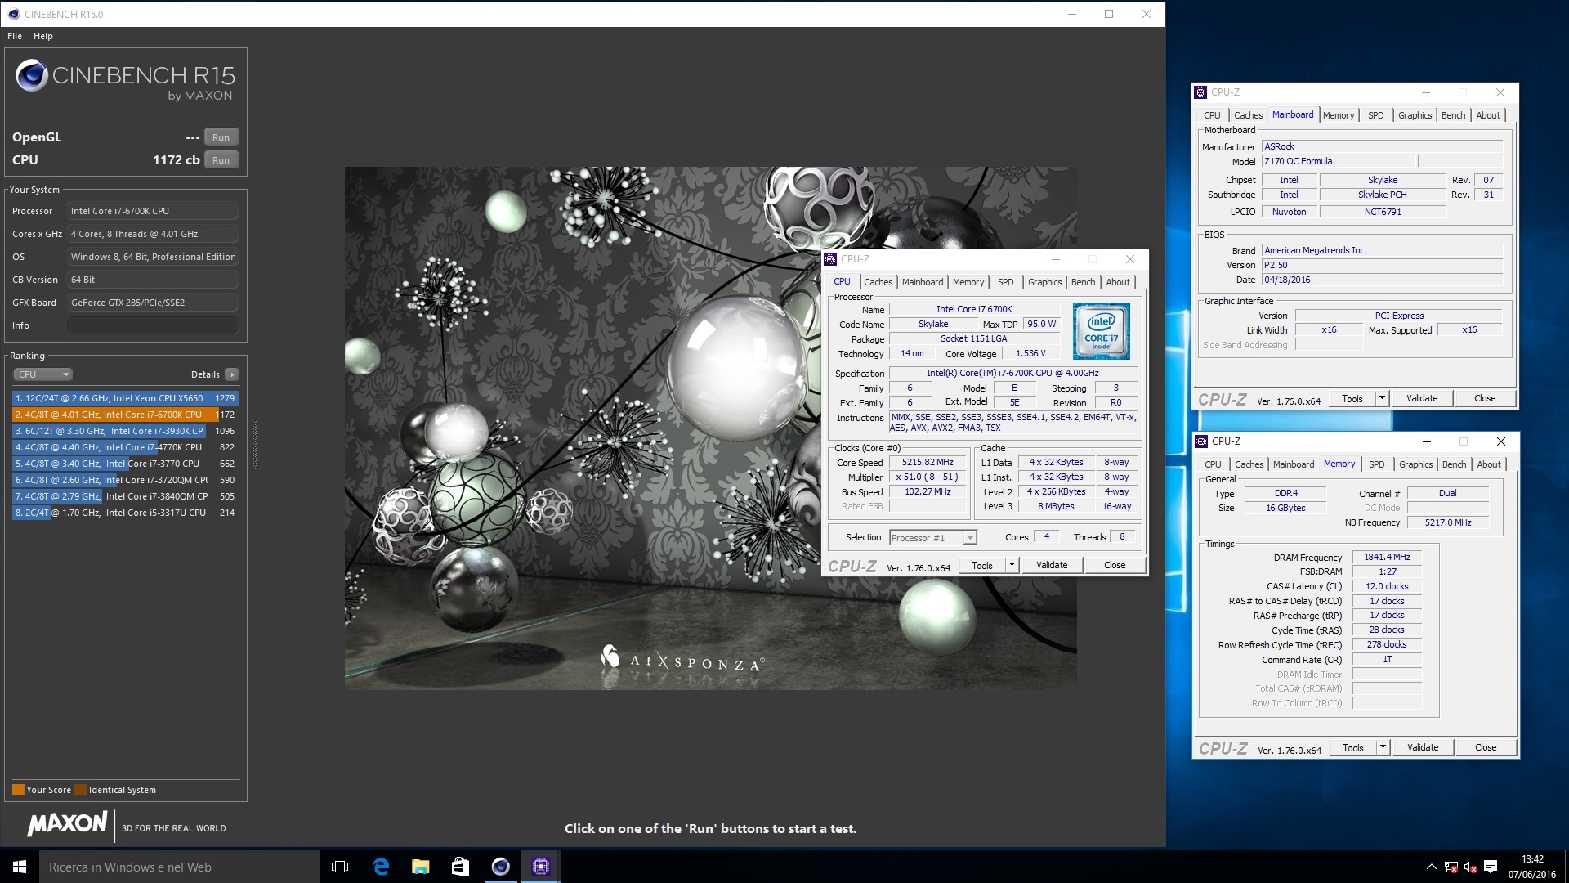Select ranking entry i7-4770K
Viewport: 1569px width, 883px height.
124,447
